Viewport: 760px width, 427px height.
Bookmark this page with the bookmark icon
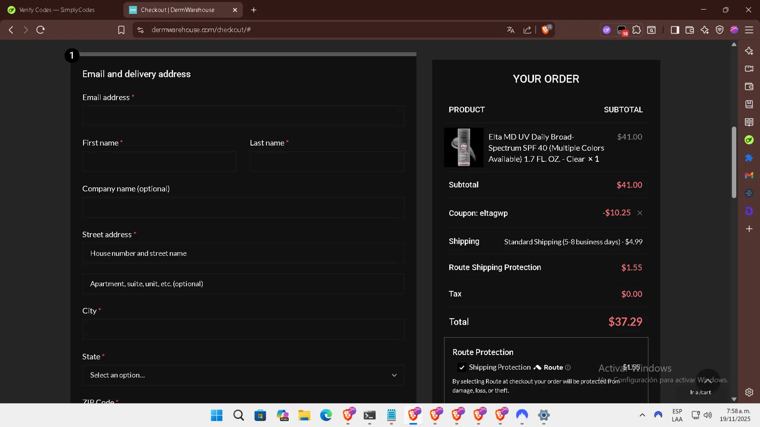tap(121, 30)
